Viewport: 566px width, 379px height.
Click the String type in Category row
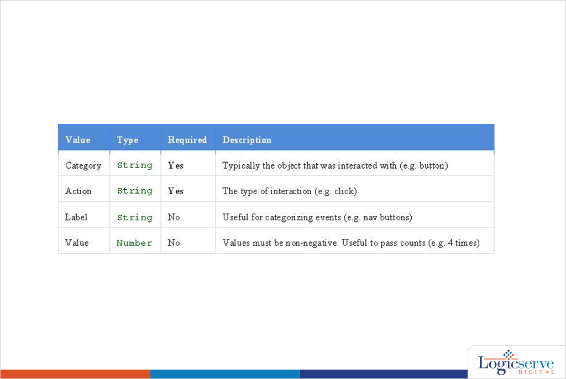coord(135,165)
